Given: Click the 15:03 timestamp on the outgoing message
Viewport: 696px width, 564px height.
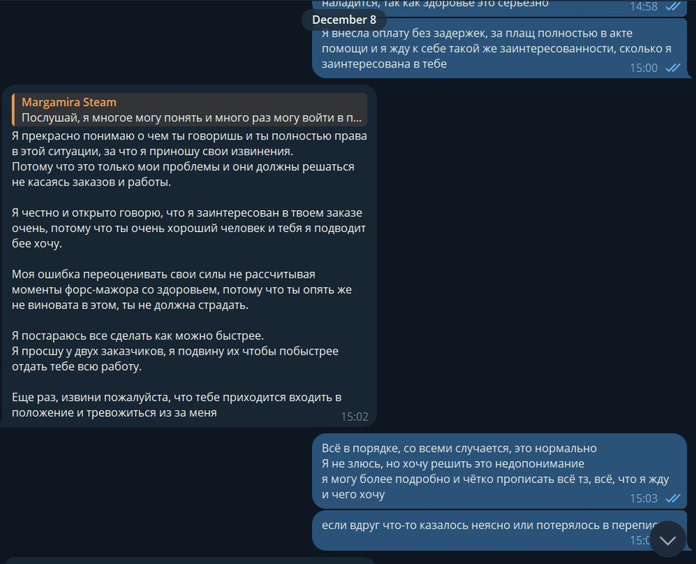Looking at the screenshot, I should click(644, 498).
